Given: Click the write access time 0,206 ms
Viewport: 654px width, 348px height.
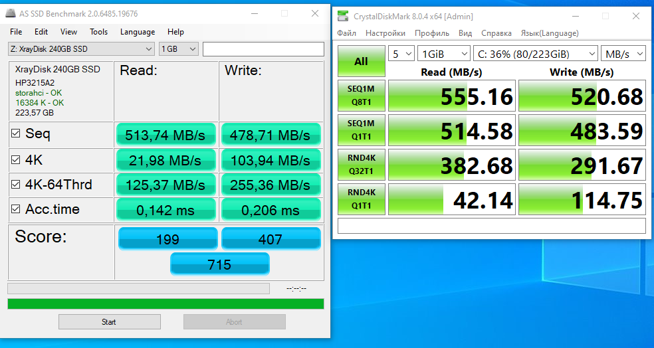Looking at the screenshot, I should tap(271, 210).
